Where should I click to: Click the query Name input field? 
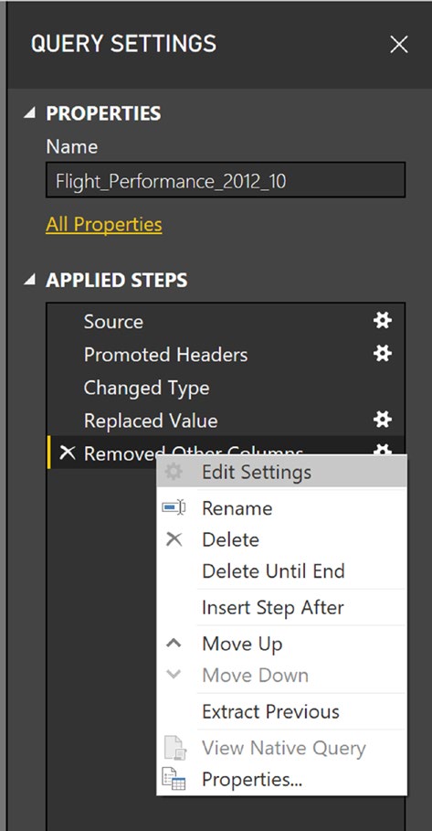[x=226, y=181]
